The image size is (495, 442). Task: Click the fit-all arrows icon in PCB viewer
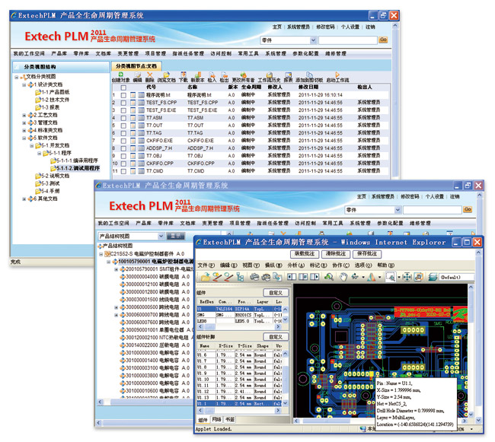[x=407, y=277]
